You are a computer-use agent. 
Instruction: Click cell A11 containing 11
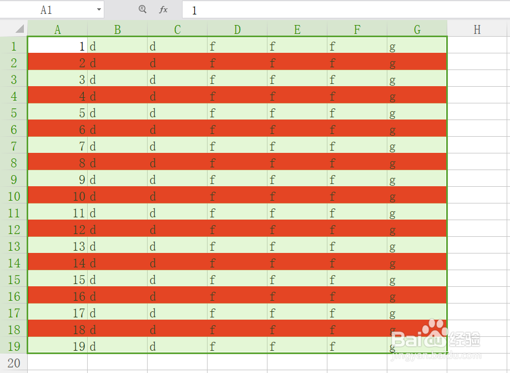(x=58, y=212)
